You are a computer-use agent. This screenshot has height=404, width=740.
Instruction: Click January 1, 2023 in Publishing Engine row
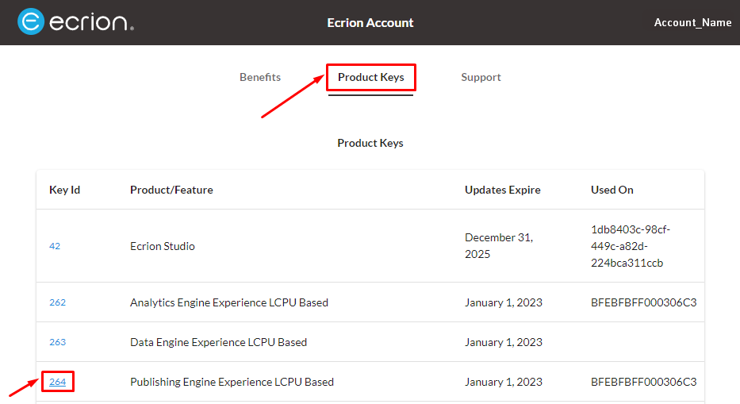pos(504,382)
